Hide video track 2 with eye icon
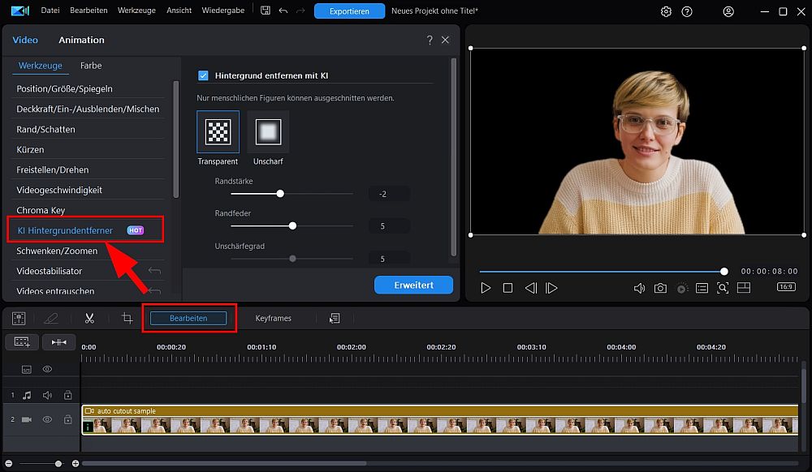This screenshot has height=472, width=812. click(47, 419)
